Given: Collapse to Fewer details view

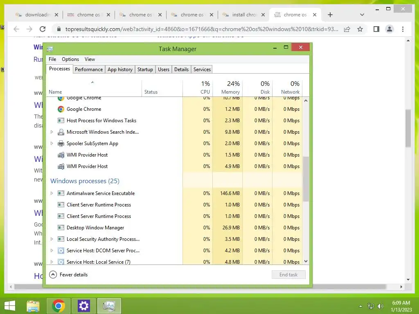Looking at the screenshot, I should pos(68,275).
